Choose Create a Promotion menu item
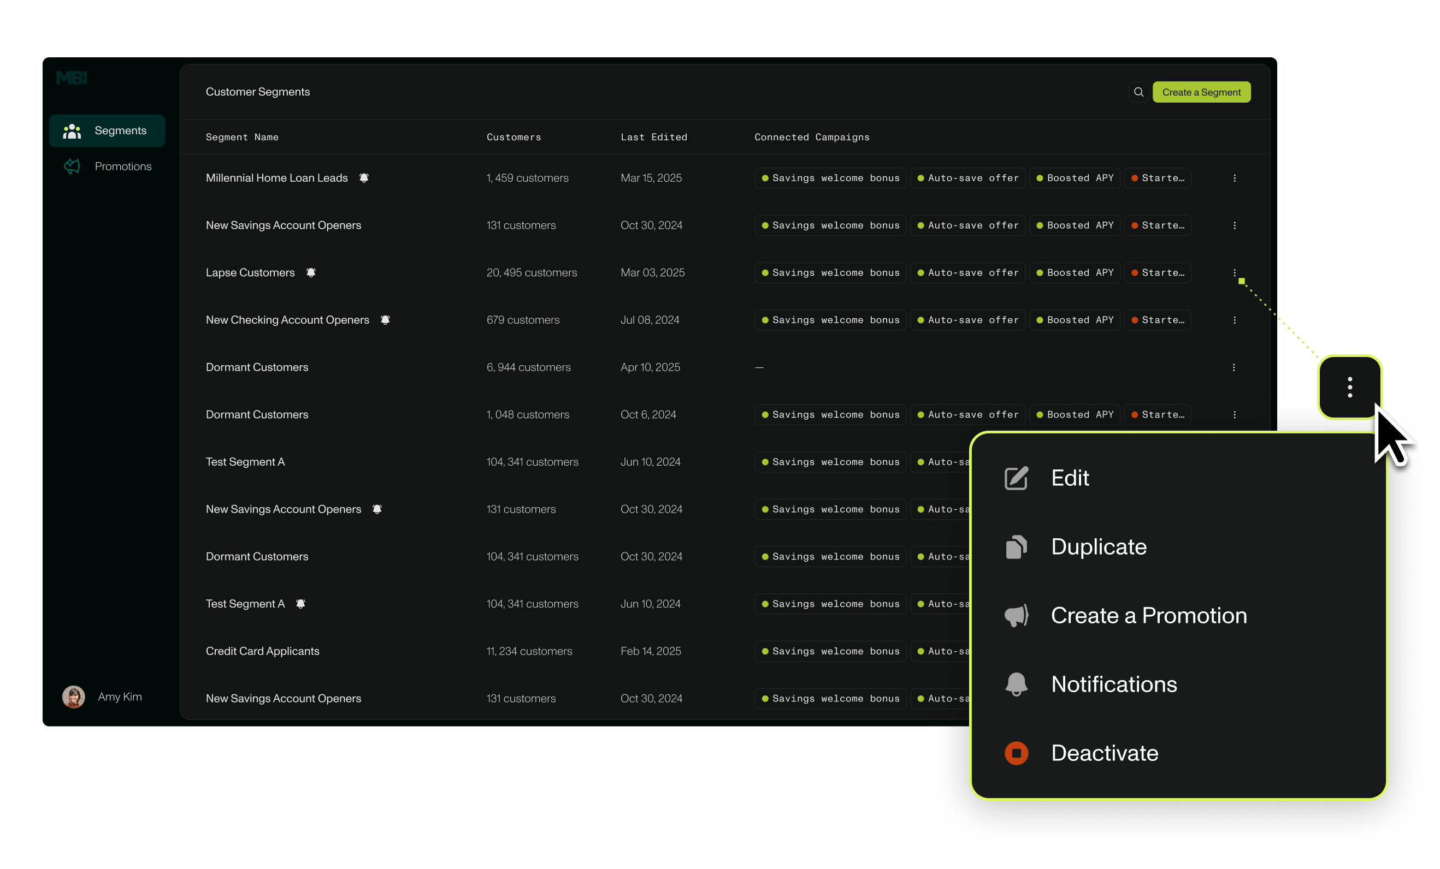 (1148, 616)
